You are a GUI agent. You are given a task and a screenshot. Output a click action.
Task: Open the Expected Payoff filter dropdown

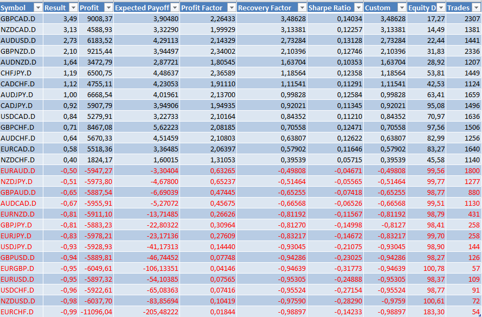pos(175,8)
